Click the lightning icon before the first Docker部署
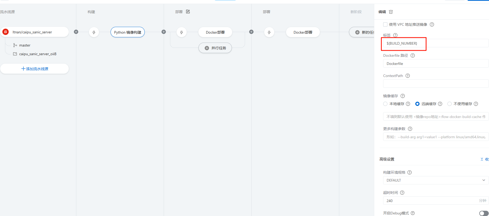Image resolution: width=489 pixels, height=216 pixels. pyautogui.click(x=182, y=32)
